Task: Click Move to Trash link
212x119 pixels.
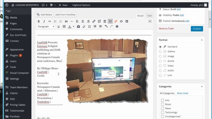Action: tap(166, 29)
